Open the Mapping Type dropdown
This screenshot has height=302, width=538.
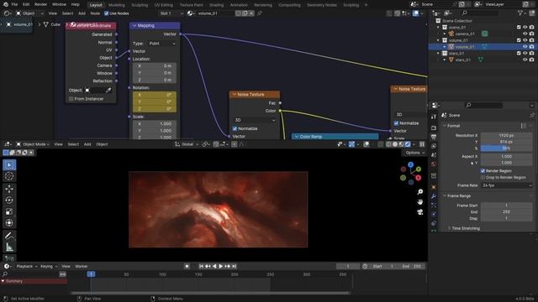pyautogui.click(x=162, y=44)
